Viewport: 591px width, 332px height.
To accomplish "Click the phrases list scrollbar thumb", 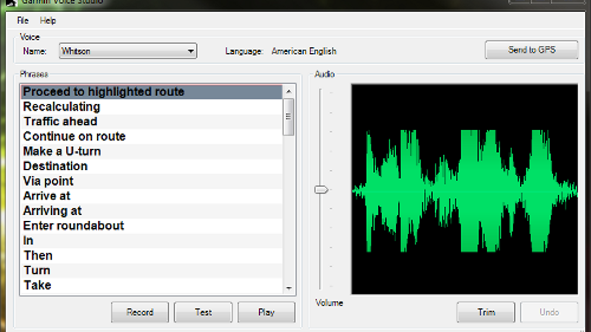I will click(x=288, y=117).
